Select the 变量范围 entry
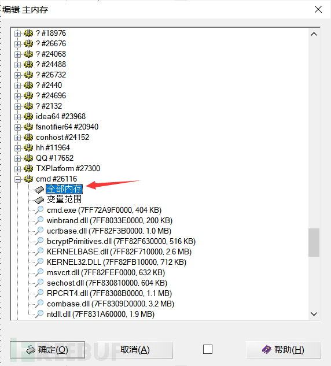This screenshot has width=331, height=366. point(64,199)
